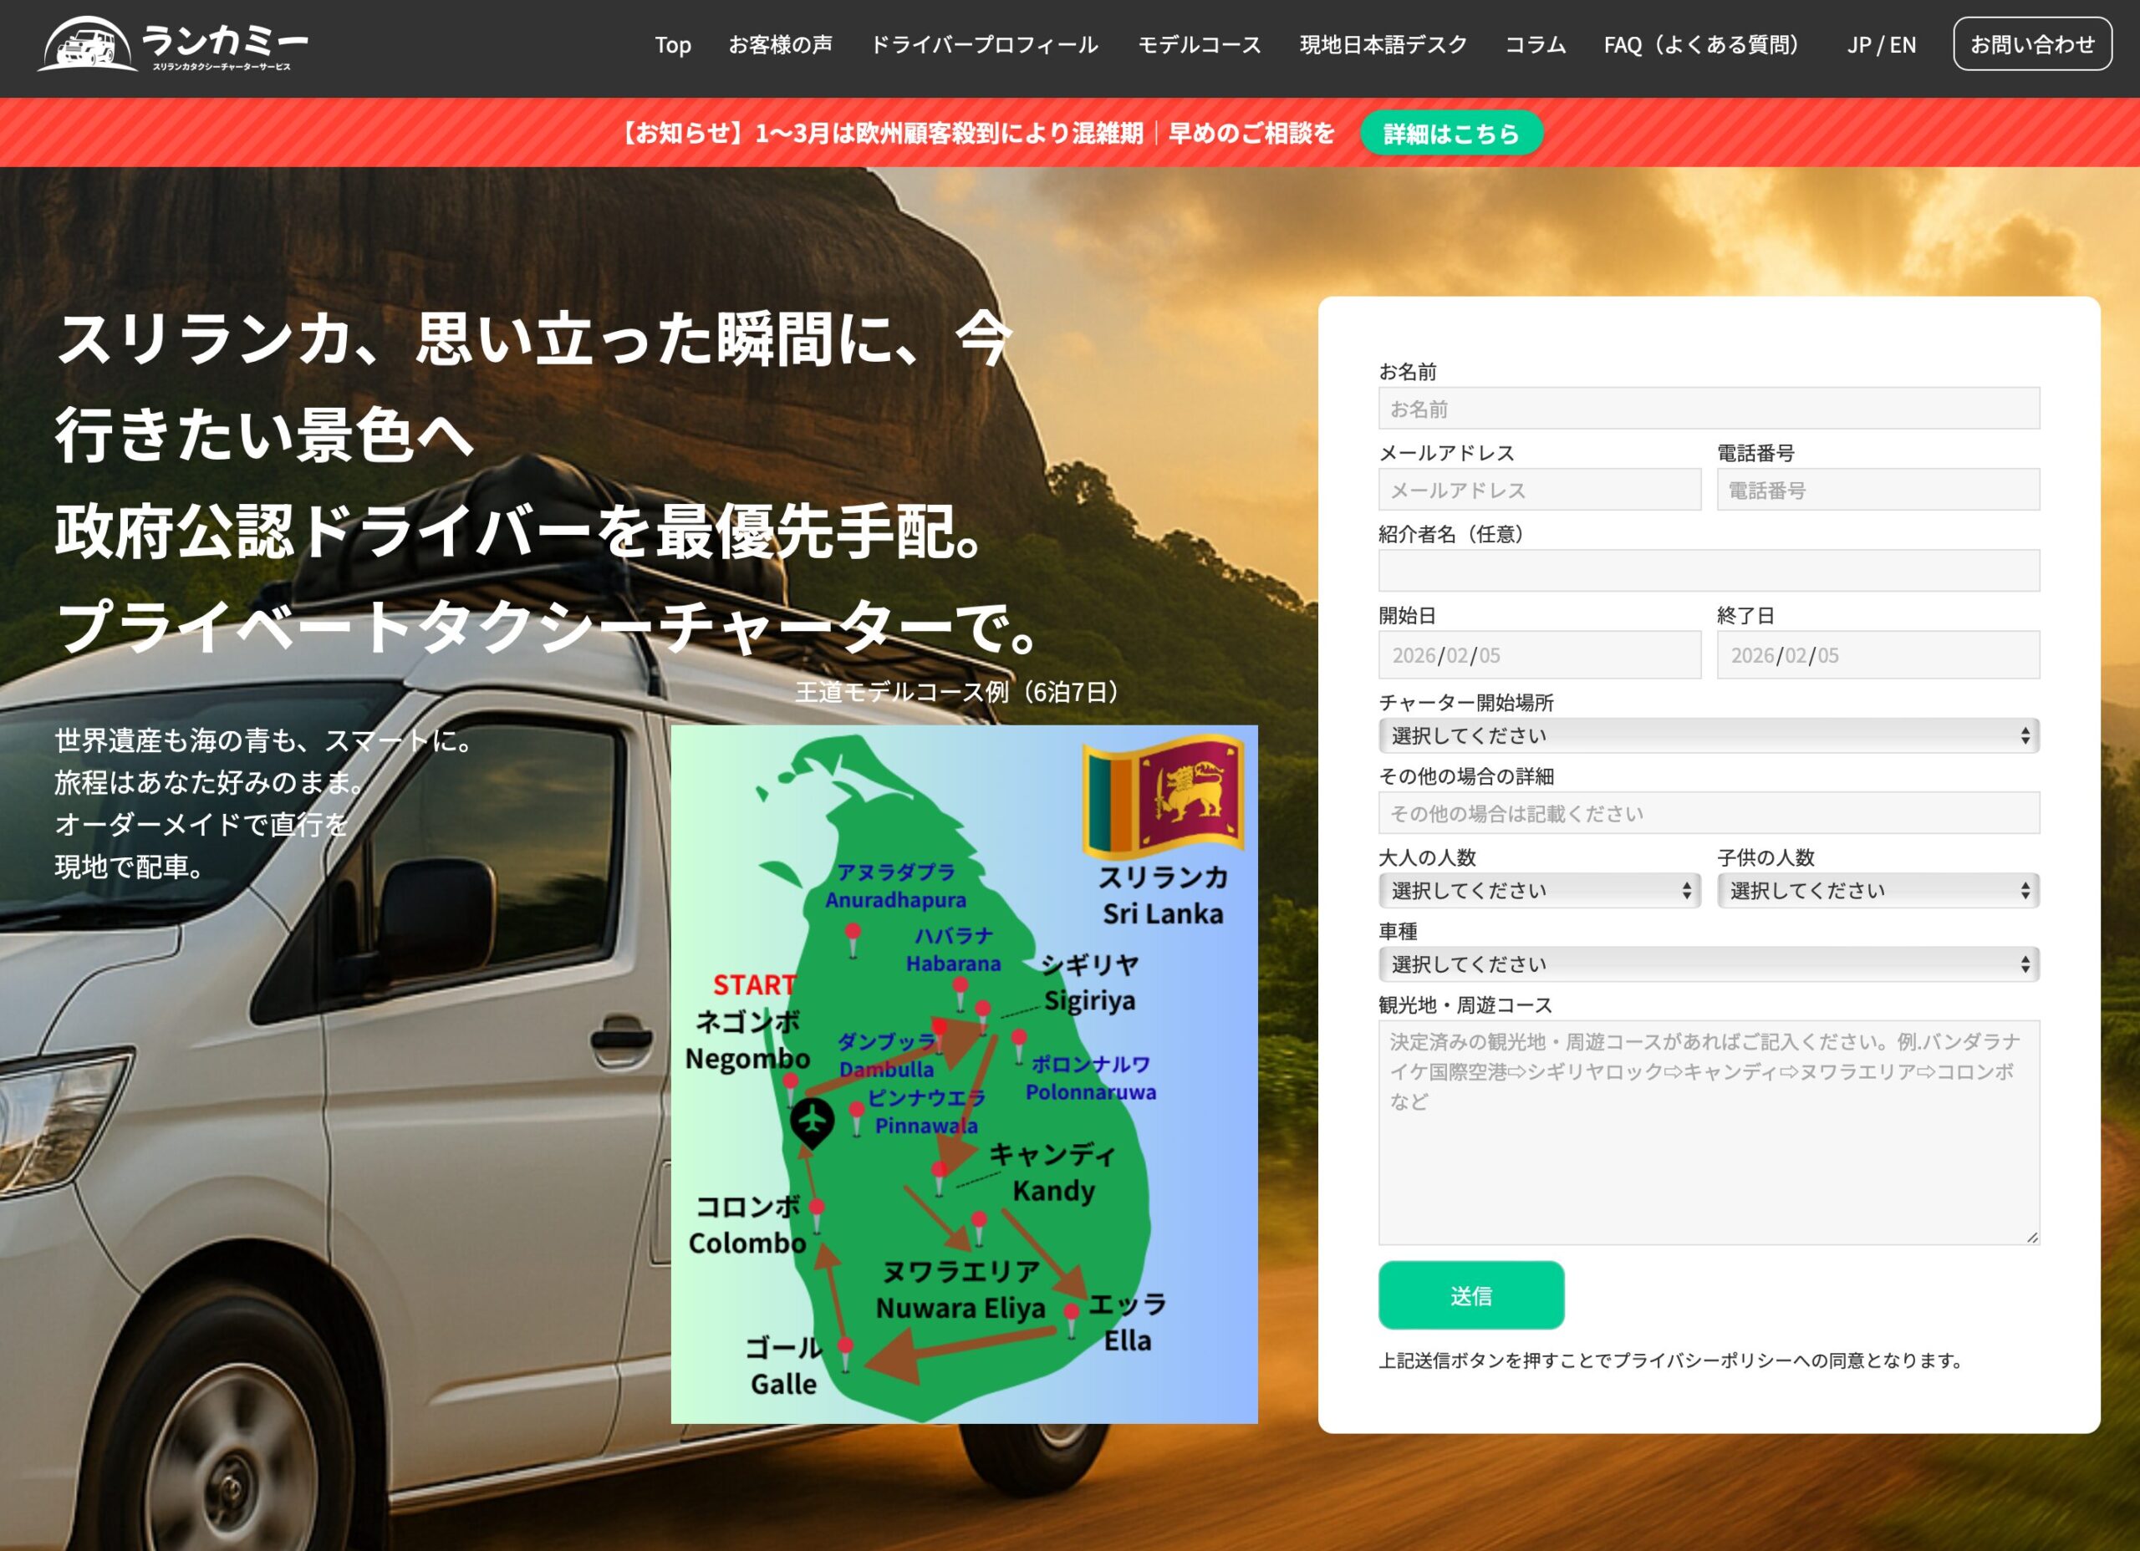The width and height of the screenshot is (2140, 1551).
Task: Open the 子供の人数 dropdown
Action: (1877, 891)
